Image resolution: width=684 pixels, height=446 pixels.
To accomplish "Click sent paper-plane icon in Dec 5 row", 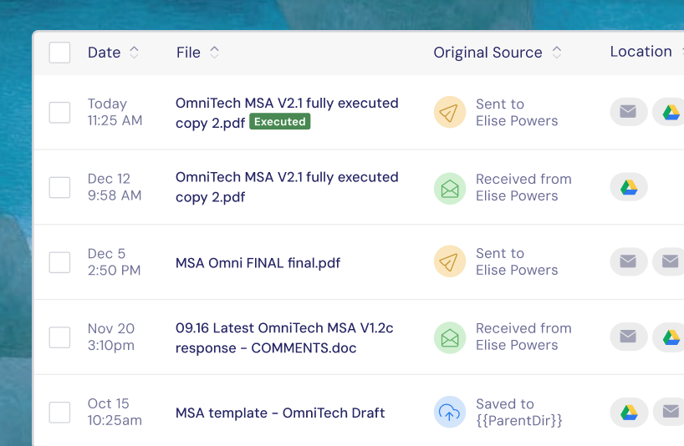I will click(450, 261).
